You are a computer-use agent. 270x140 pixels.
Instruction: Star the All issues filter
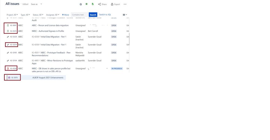tap(81, 4)
